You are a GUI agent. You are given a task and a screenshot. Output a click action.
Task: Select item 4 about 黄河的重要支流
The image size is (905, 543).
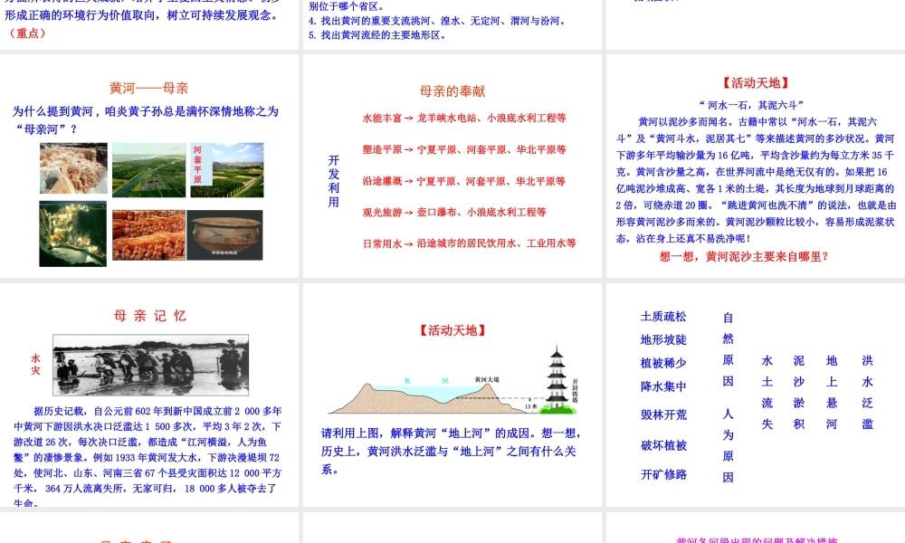(437, 21)
